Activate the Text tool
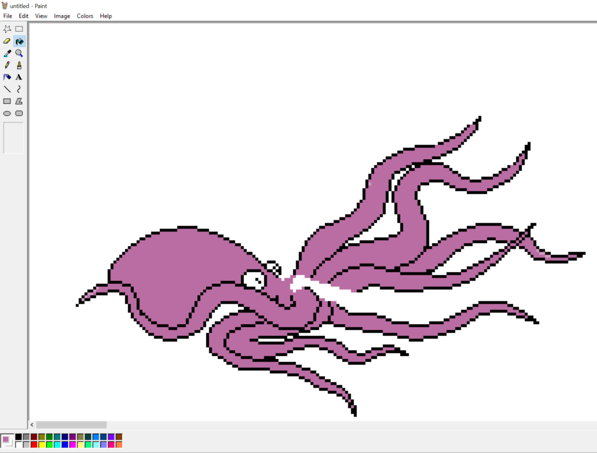 click(x=19, y=77)
